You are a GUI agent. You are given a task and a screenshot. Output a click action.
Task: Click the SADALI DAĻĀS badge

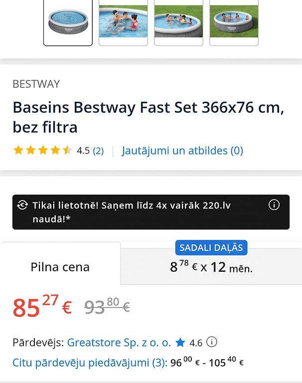point(211,248)
